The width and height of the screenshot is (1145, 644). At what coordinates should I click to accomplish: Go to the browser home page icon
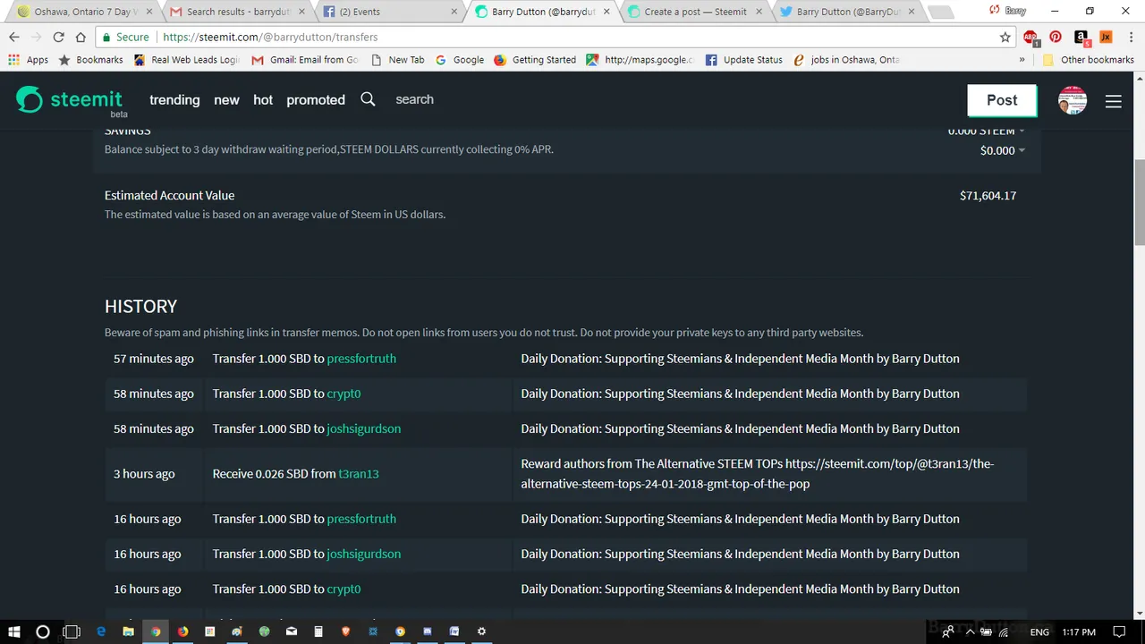[x=81, y=37]
